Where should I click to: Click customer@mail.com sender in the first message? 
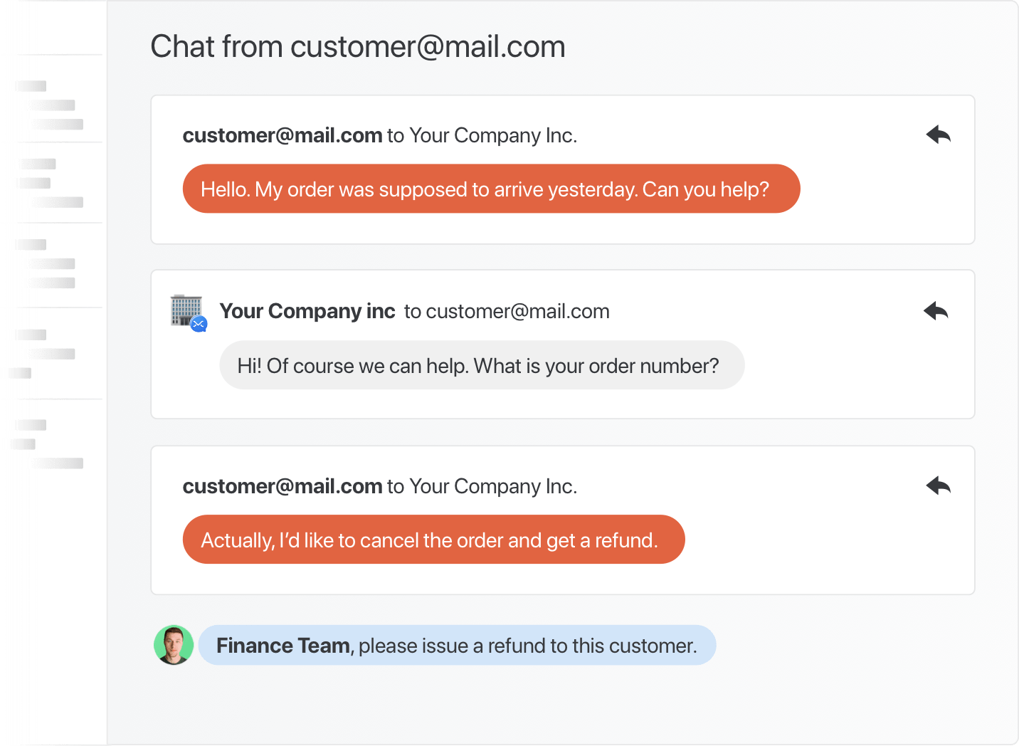click(x=283, y=135)
